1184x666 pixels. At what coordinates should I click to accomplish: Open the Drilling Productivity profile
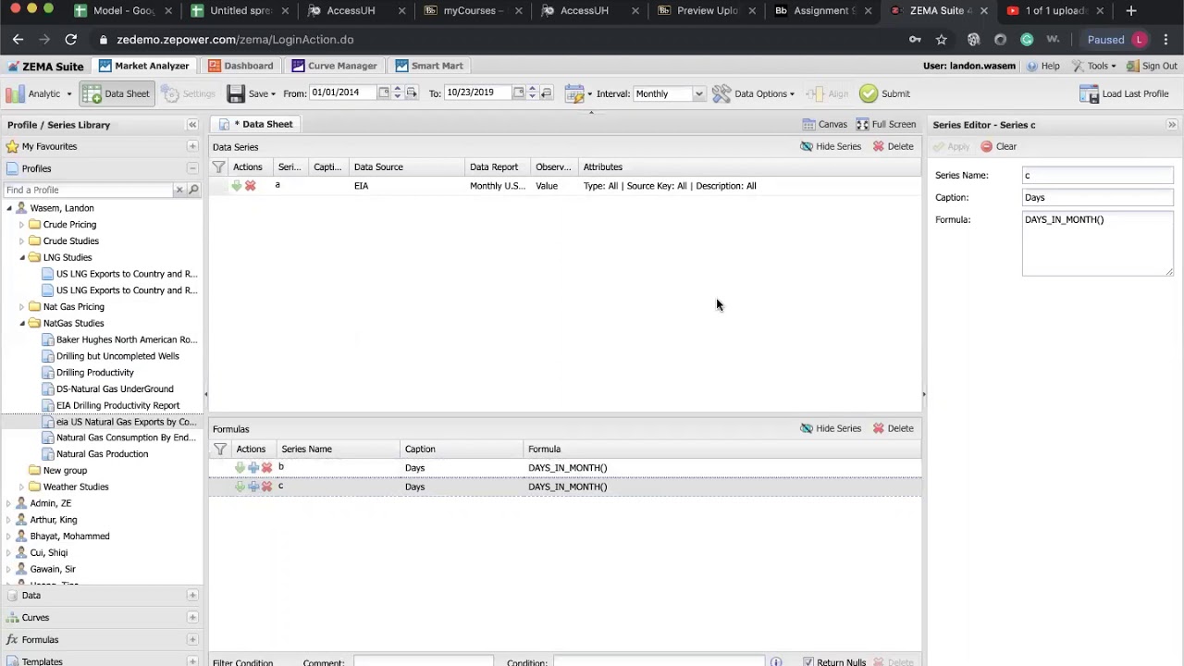point(95,372)
